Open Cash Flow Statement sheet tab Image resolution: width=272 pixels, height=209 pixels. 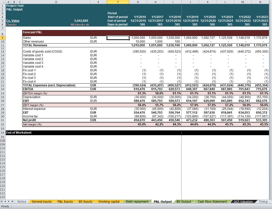pyautogui.click(x=212, y=201)
